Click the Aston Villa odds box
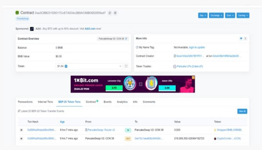 click(x=167, y=88)
